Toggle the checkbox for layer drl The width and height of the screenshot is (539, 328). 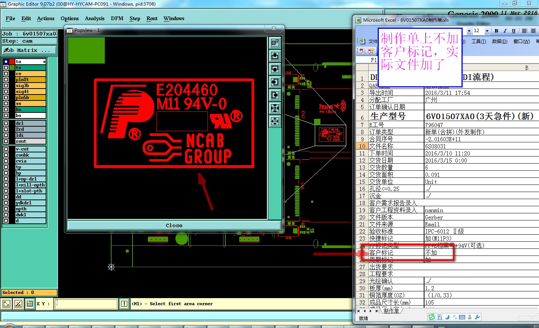[x=6, y=123]
